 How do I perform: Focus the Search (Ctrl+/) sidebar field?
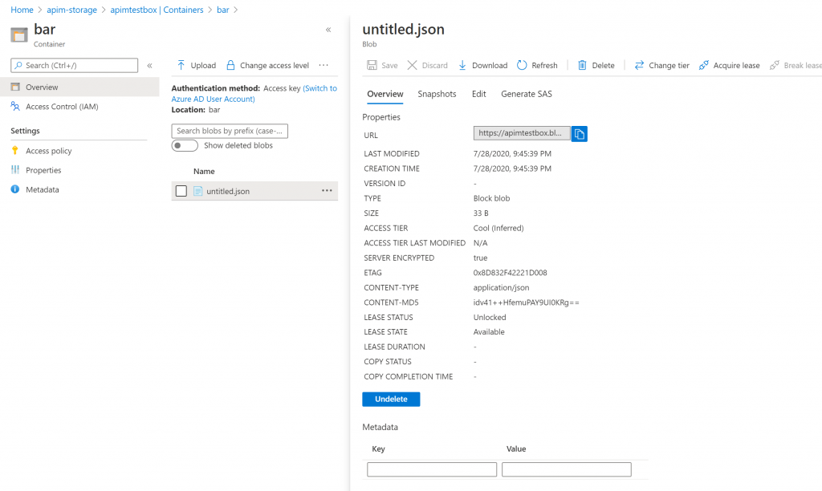click(75, 65)
